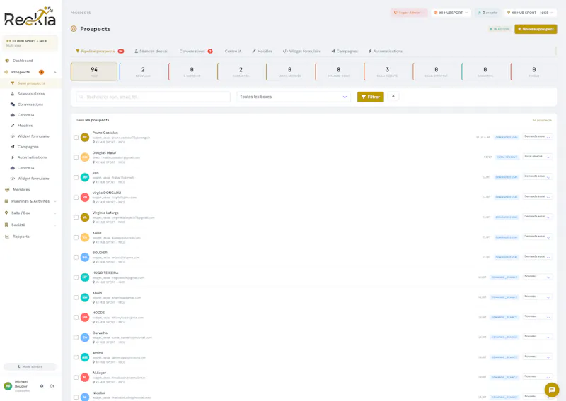Click the XII HUB SPORT - NICE sidebar card
566x401 pixels.
[30, 43]
